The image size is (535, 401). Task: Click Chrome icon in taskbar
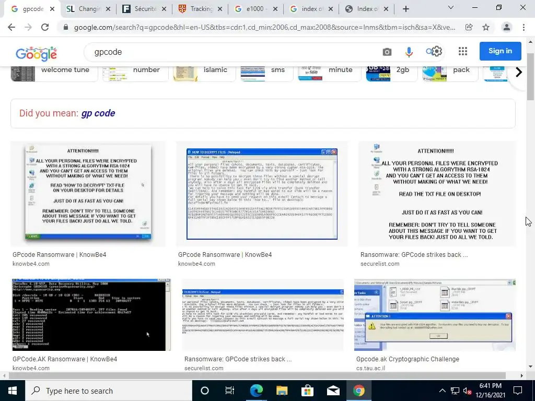tap(358, 391)
